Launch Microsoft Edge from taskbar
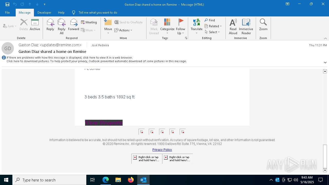This screenshot has height=185, width=329. tap(106, 180)
